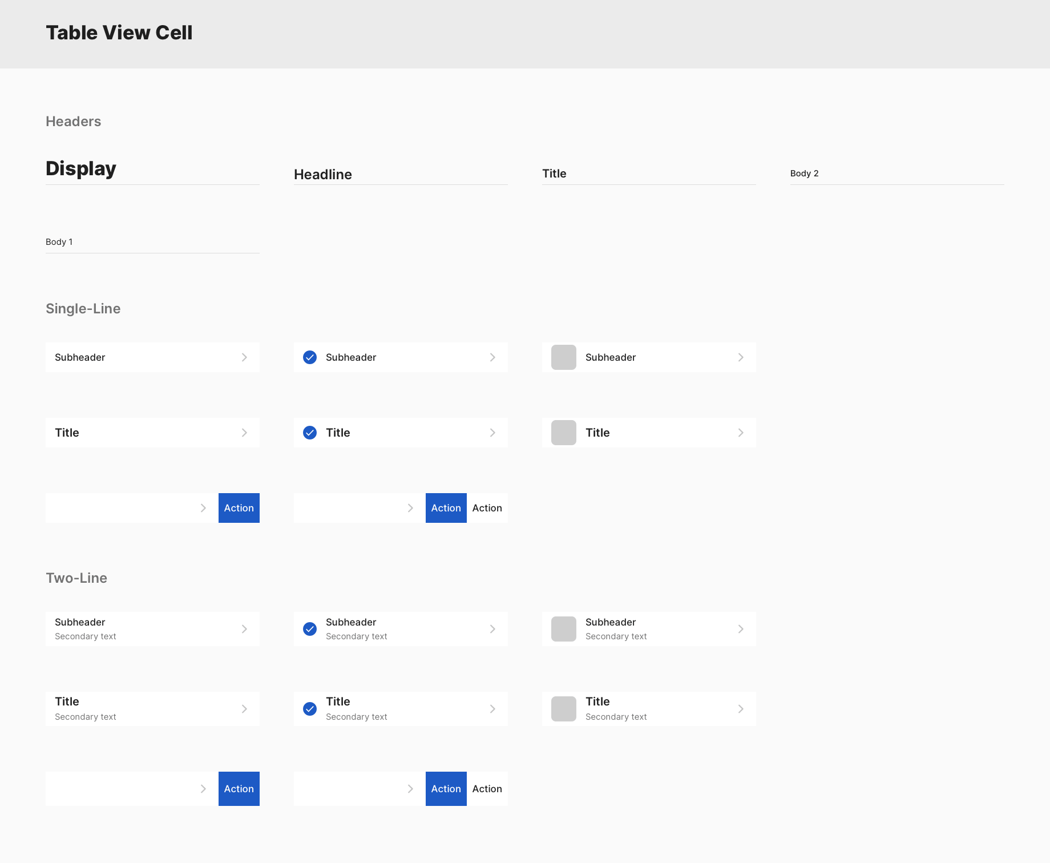
Task: Click the gray thumbnail in the two-line Title cell
Action: 563,708
